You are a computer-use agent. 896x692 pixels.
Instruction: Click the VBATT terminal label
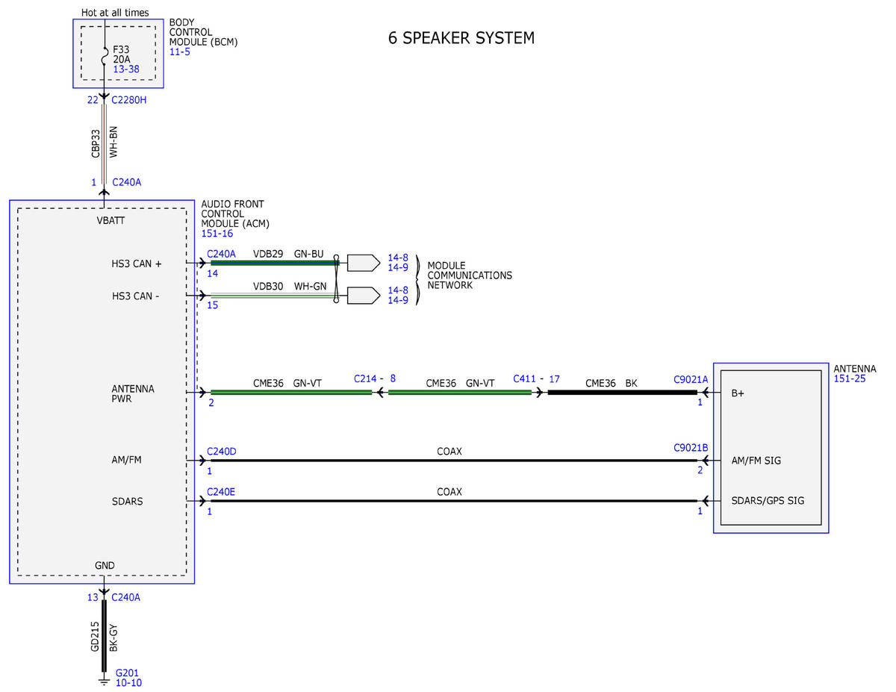tap(111, 221)
